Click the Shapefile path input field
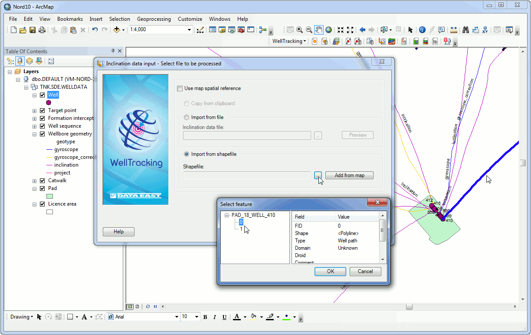 click(x=247, y=175)
